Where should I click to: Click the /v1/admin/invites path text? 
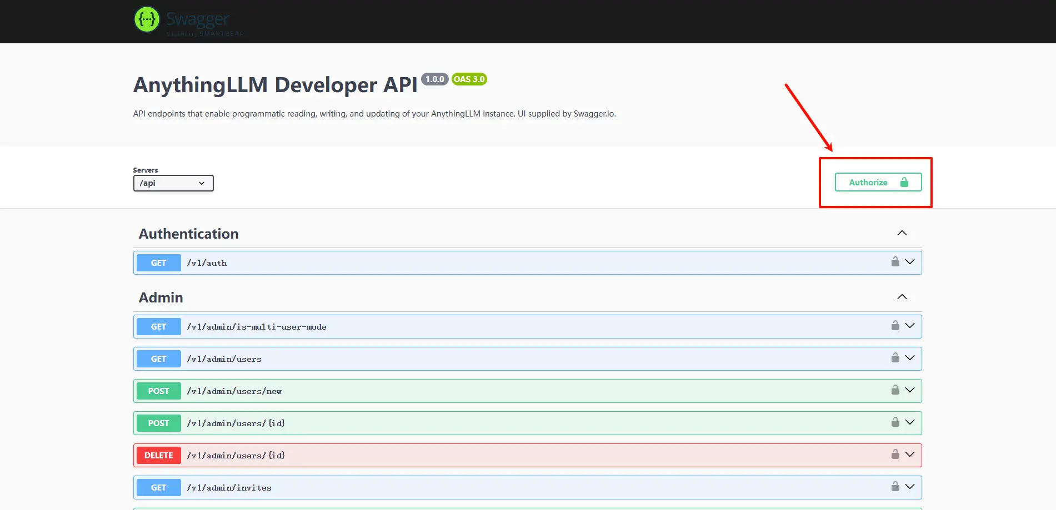pyautogui.click(x=229, y=488)
